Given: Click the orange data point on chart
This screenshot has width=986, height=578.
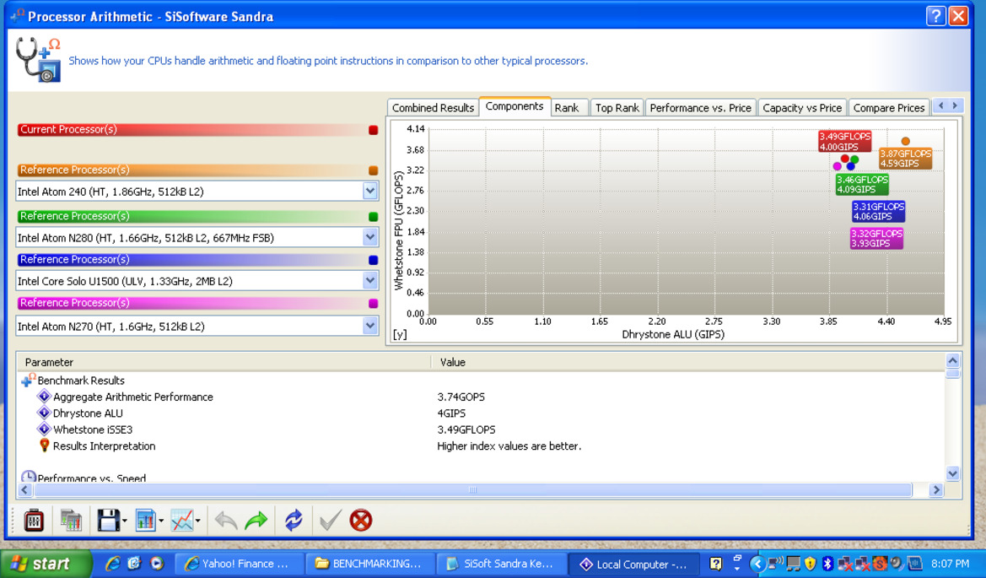Looking at the screenshot, I should pyautogui.click(x=905, y=141).
